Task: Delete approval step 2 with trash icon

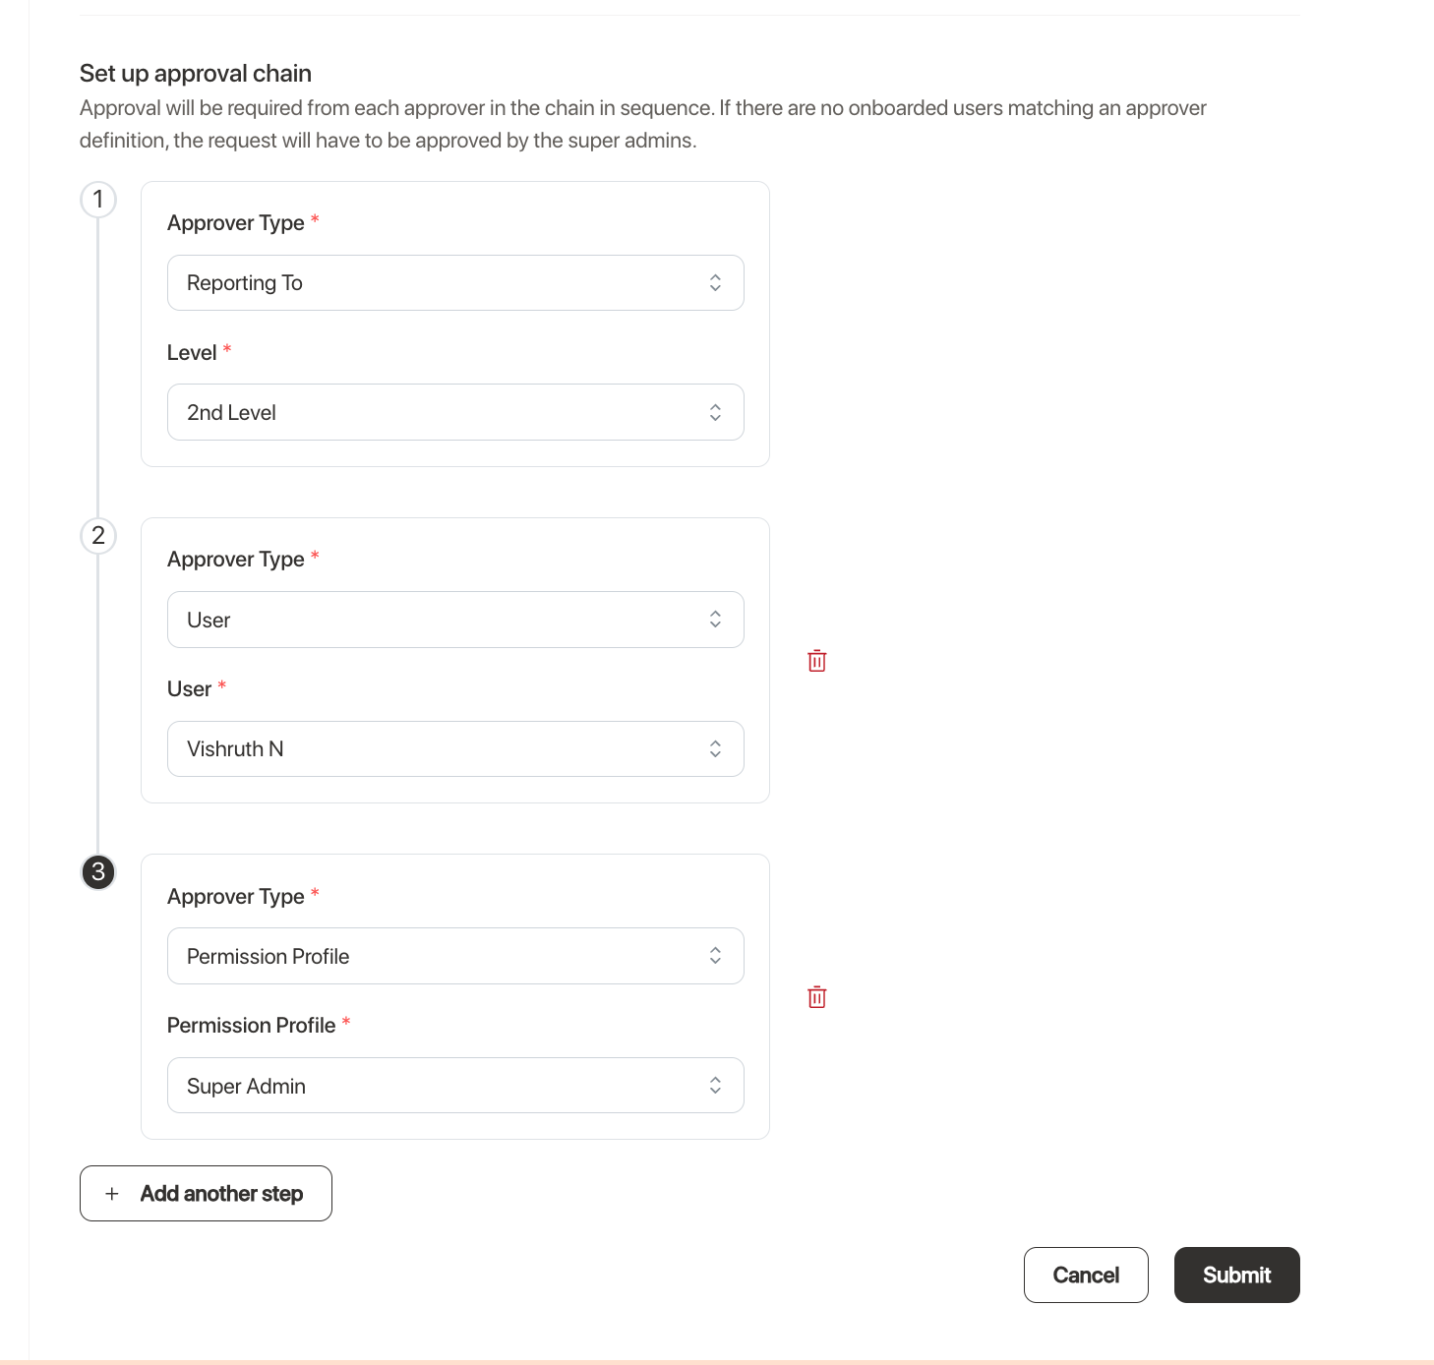Action: pos(816,661)
